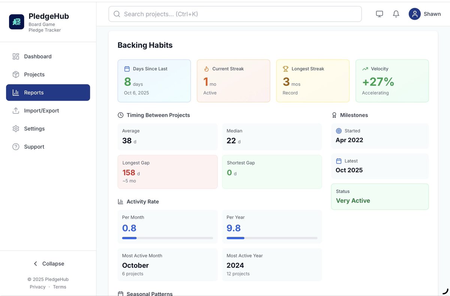
Task: Open notifications bell icon
Action: 396,14
